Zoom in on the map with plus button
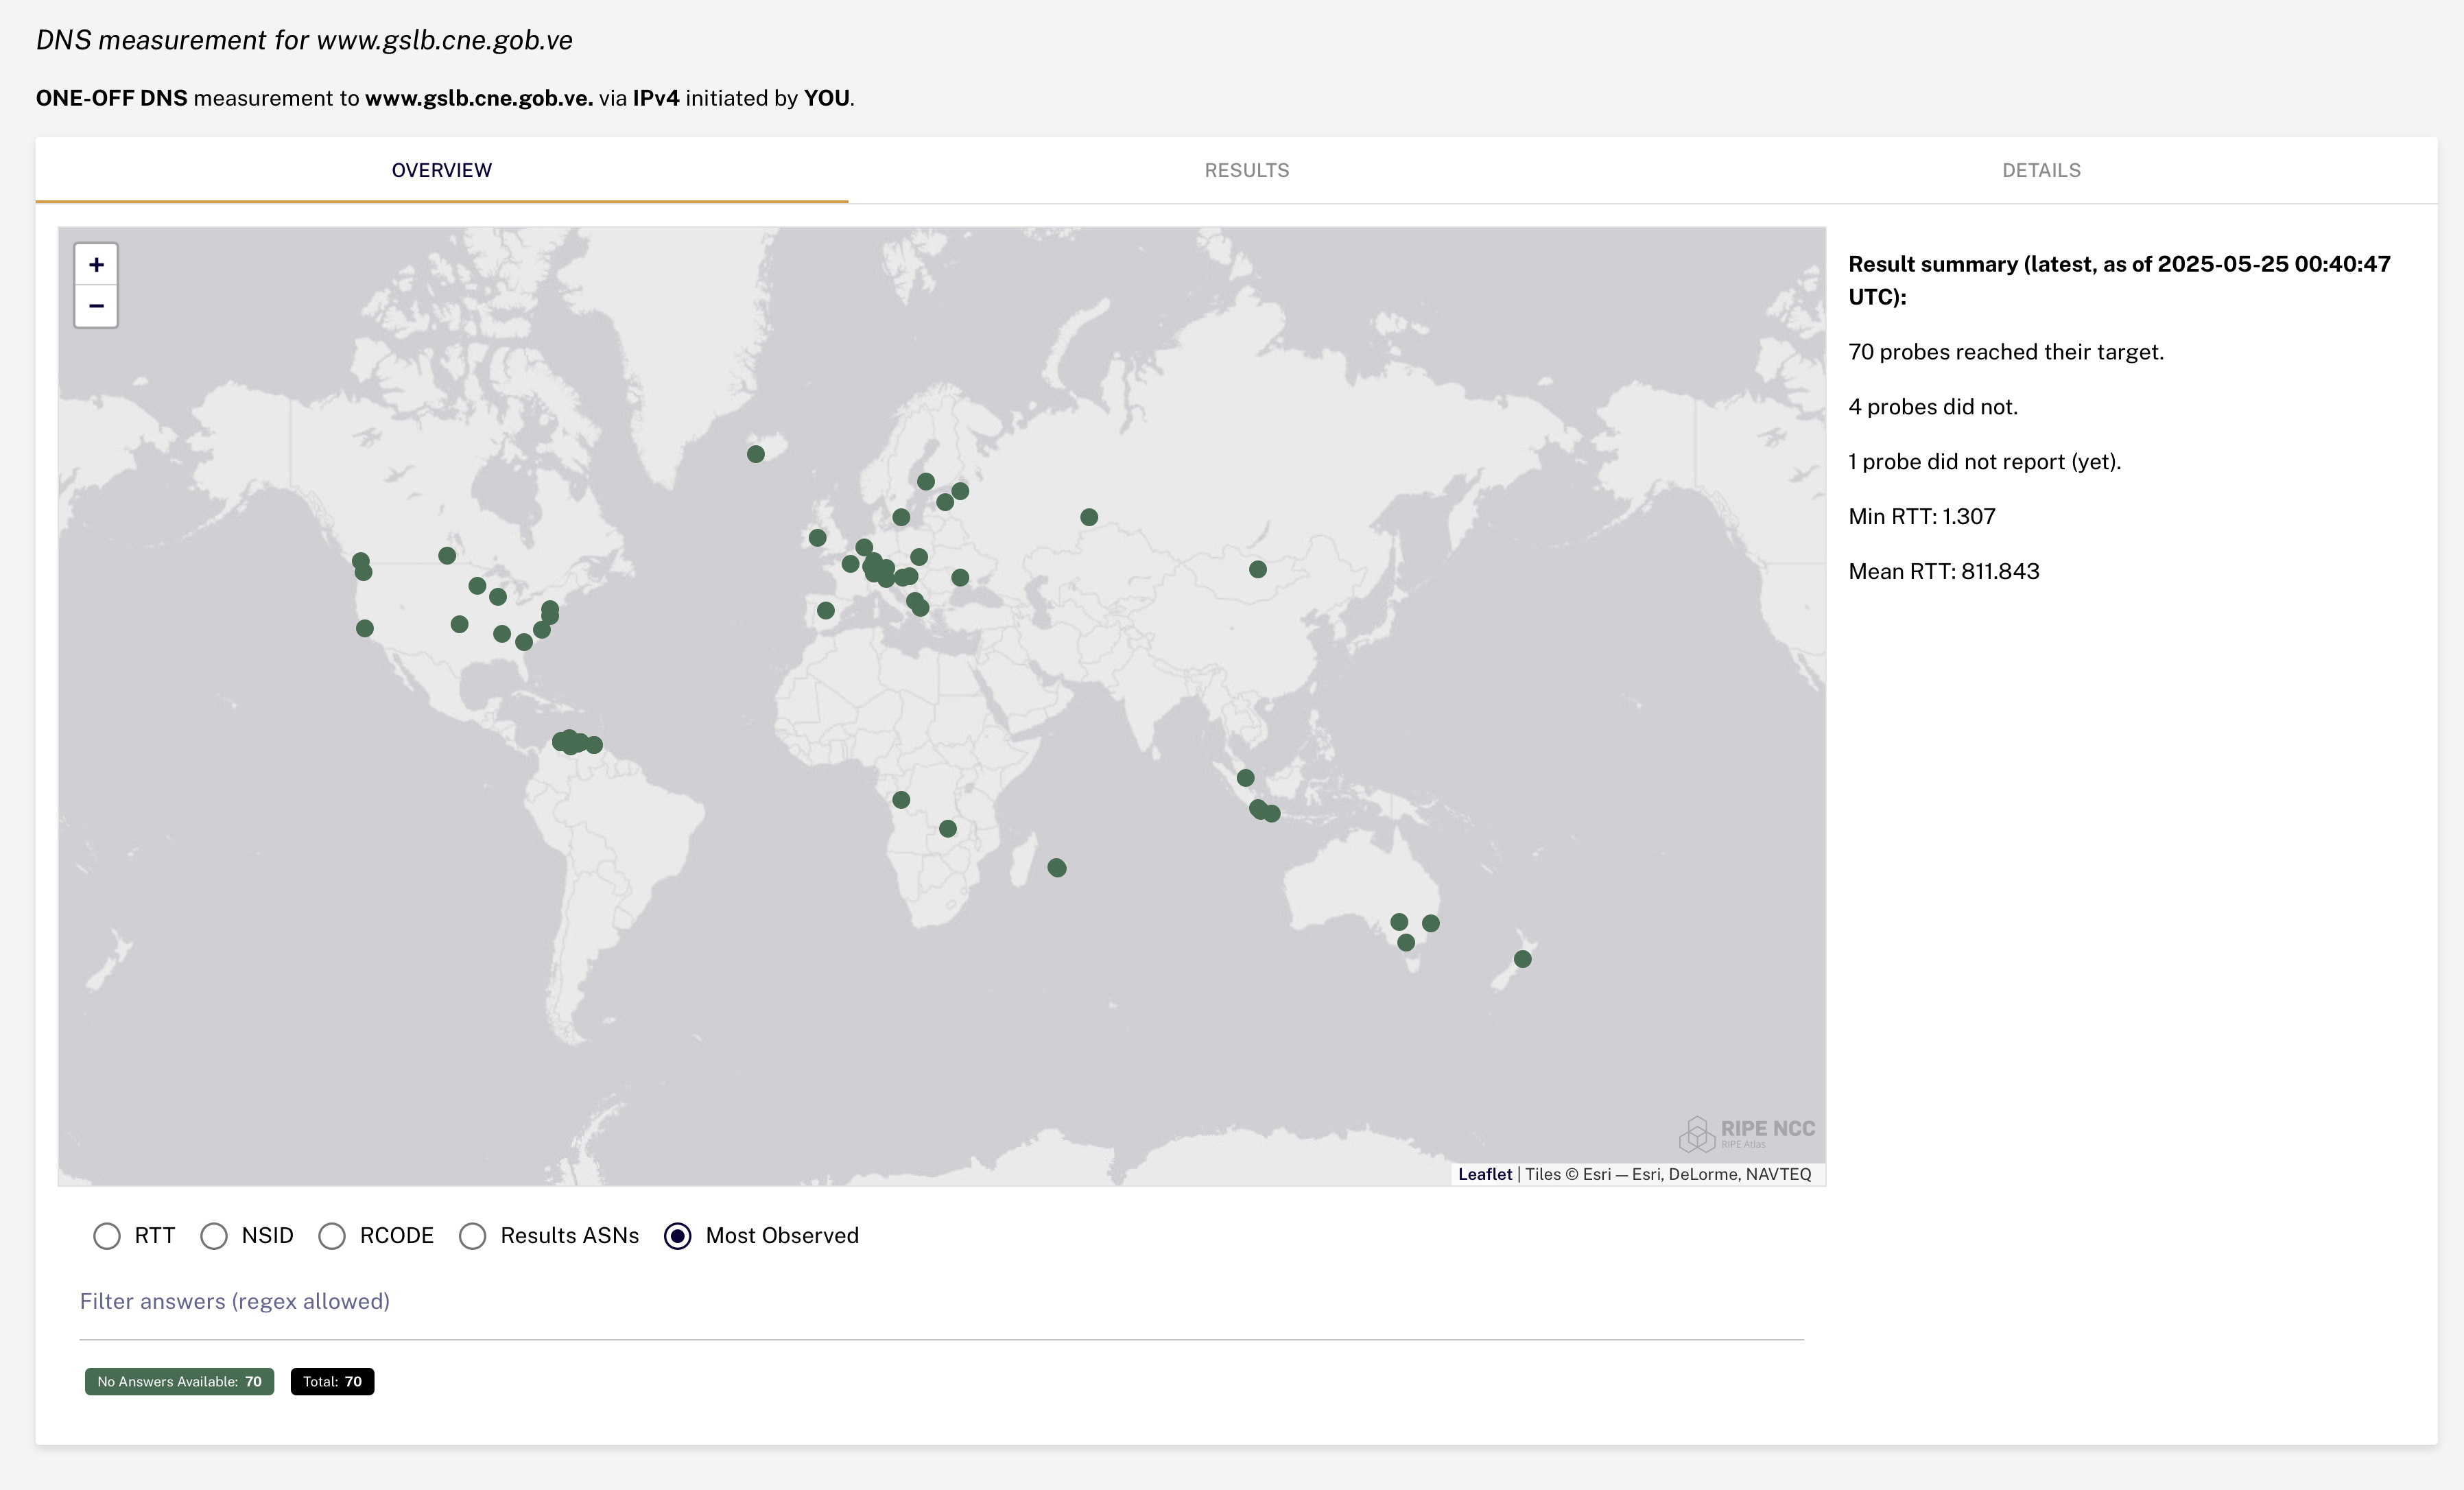Viewport: 2464px width, 1490px height. coord(96,265)
